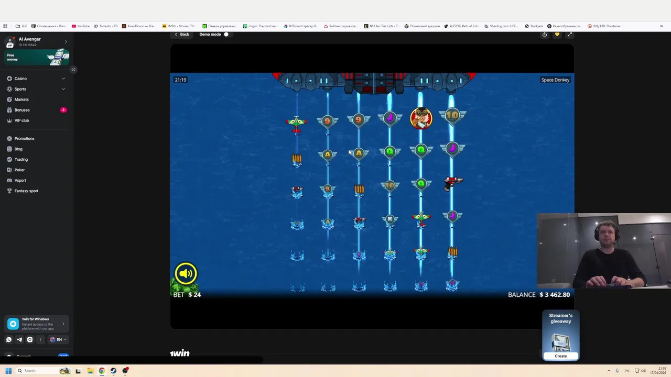The width and height of the screenshot is (671, 377).
Task: Open the Sherdog.com bookmark
Action: tap(502, 26)
